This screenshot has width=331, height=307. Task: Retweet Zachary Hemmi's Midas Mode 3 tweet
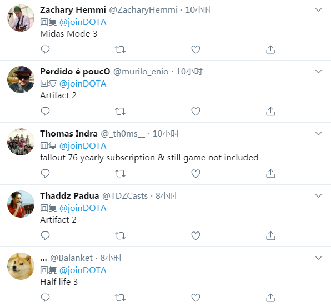click(120, 49)
